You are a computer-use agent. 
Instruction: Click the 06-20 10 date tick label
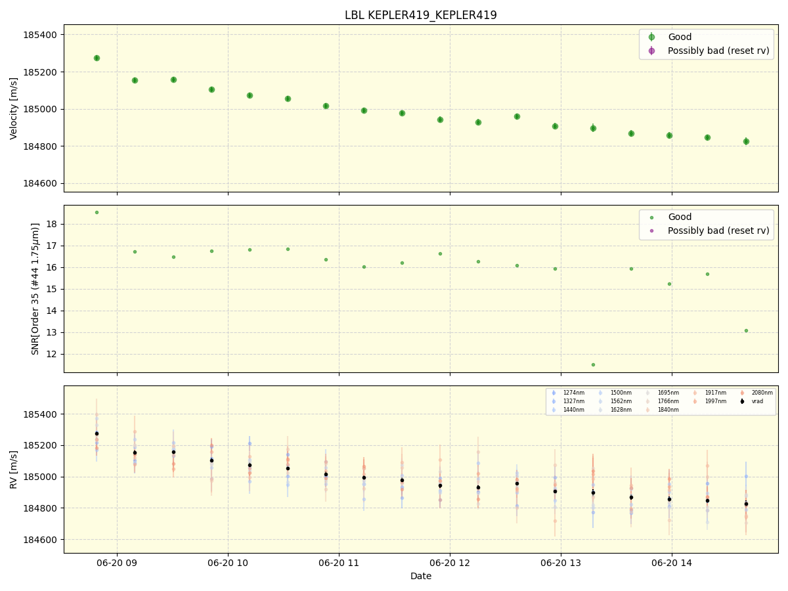tap(228, 563)
